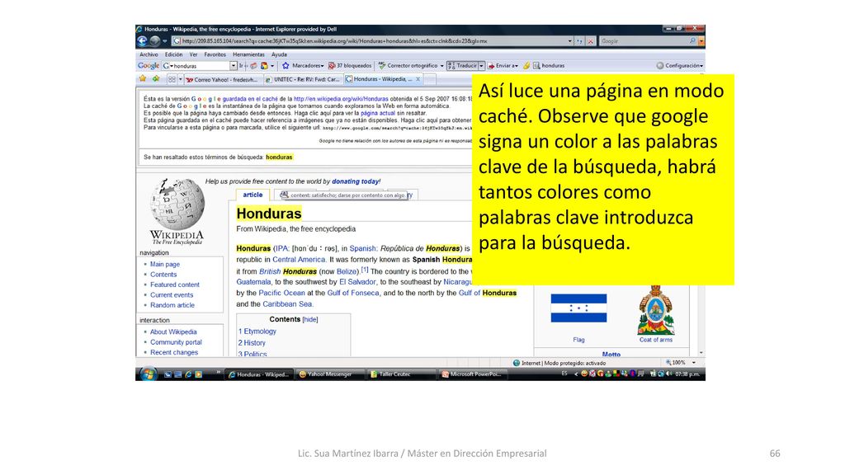Open the Herramientas menu
Viewport: 845px width, 475px height.
pyautogui.click(x=248, y=54)
